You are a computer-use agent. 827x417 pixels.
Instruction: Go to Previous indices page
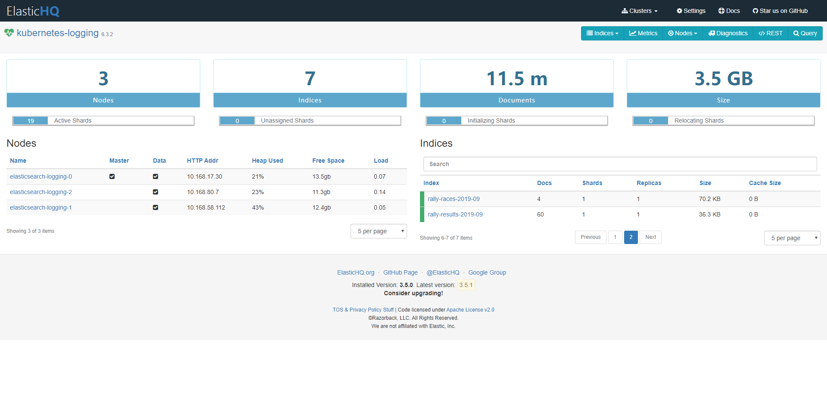[x=591, y=237]
